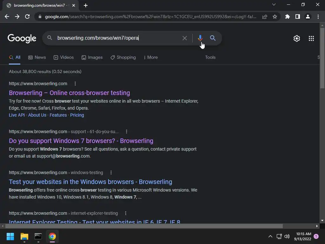
Task: Submit search with blue magnifier button
Action: tap(213, 38)
